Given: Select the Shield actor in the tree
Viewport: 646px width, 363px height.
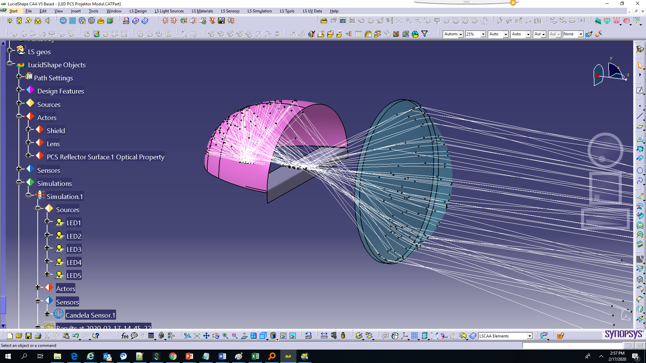Looking at the screenshot, I should 56,130.
